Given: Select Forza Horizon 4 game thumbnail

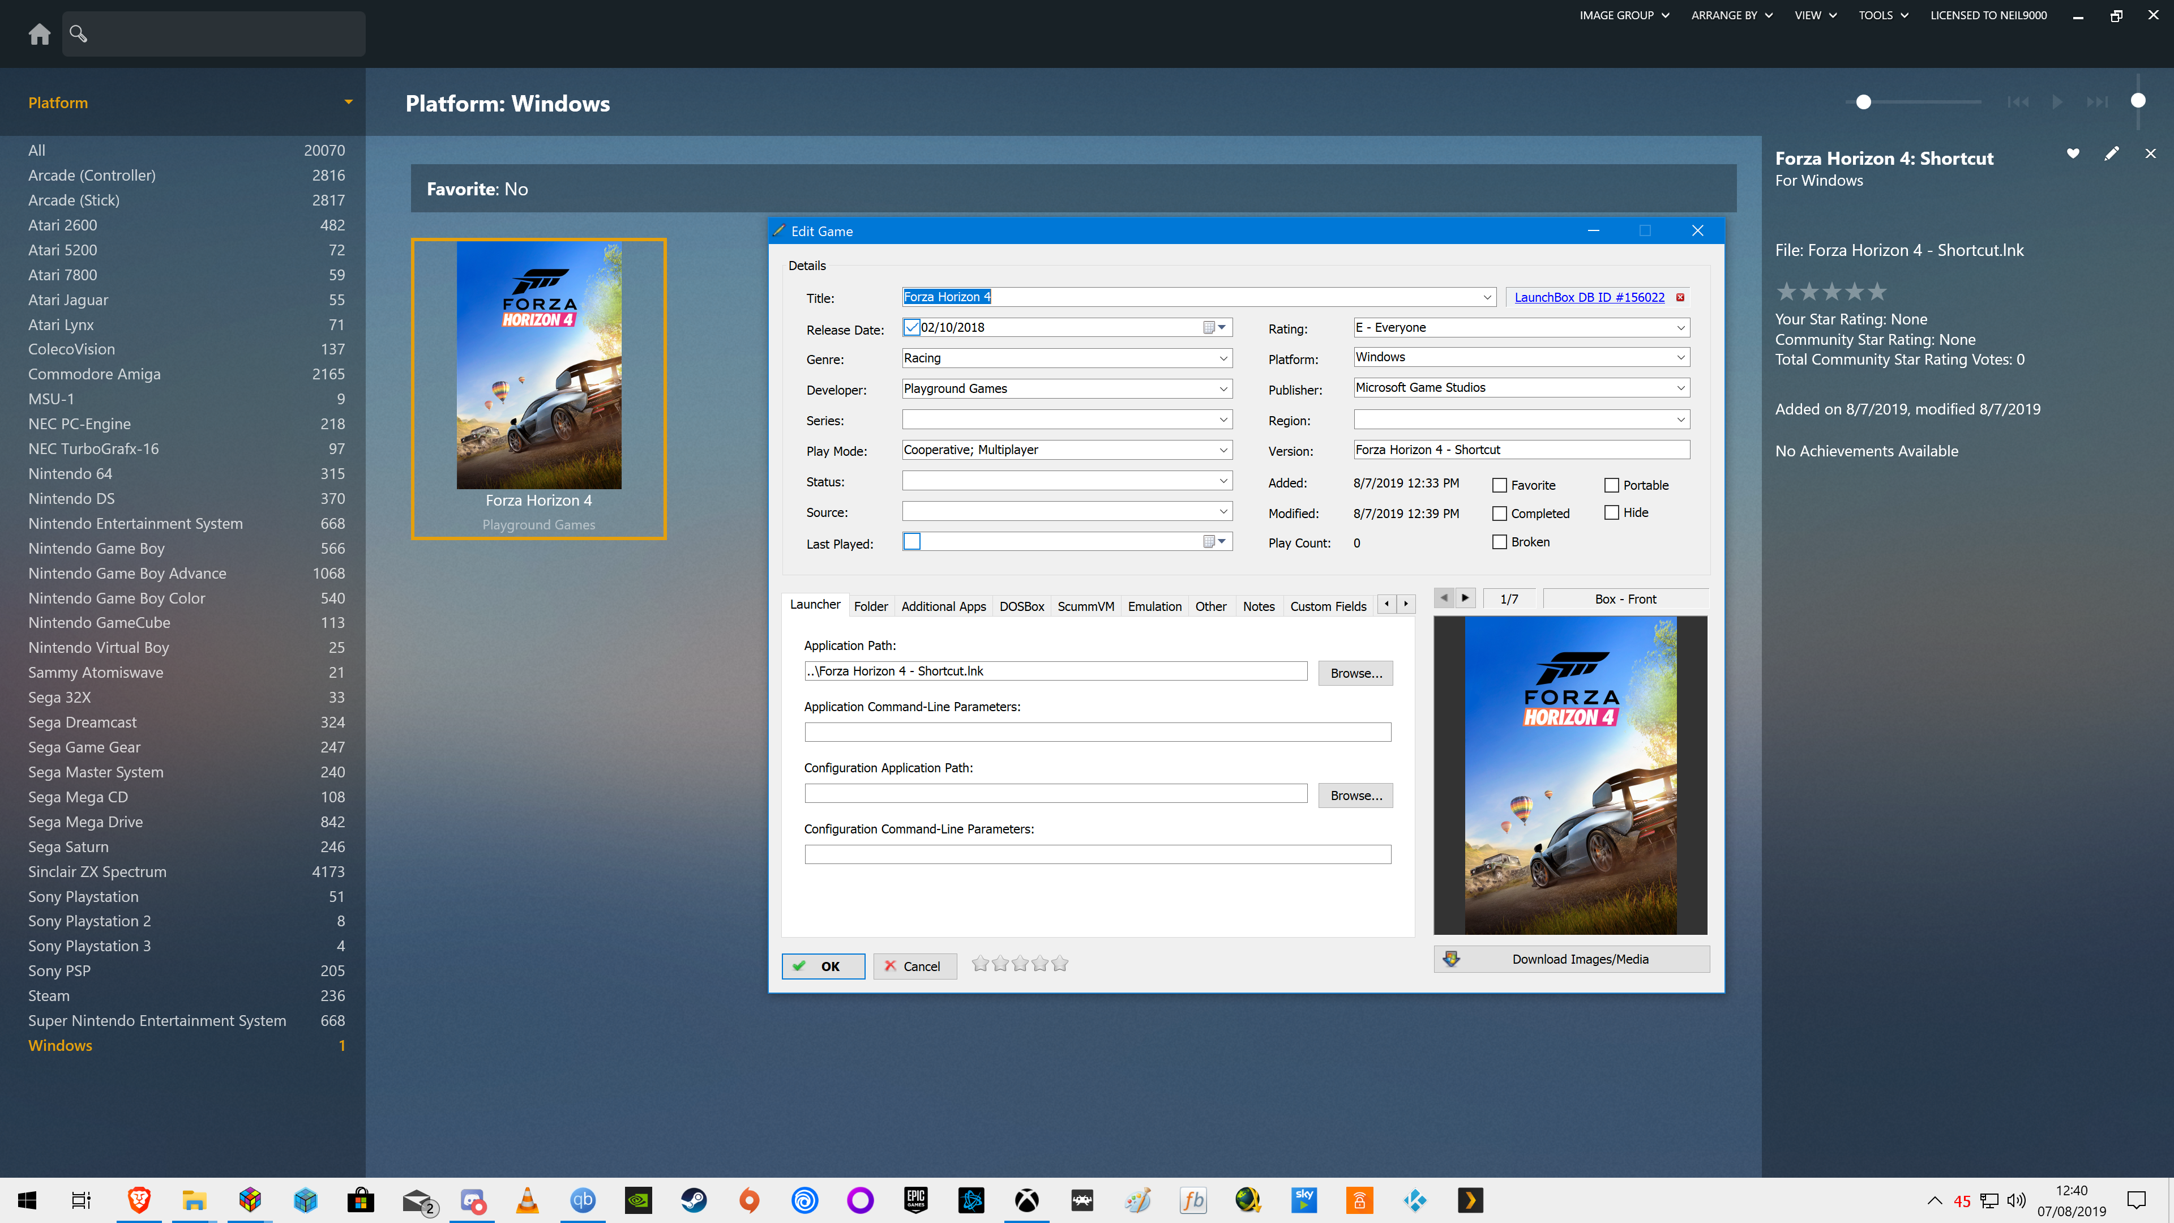Looking at the screenshot, I should [x=538, y=389].
